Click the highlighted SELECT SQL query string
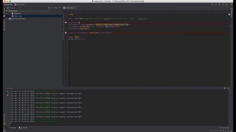The image size is (236, 132). point(112,25)
